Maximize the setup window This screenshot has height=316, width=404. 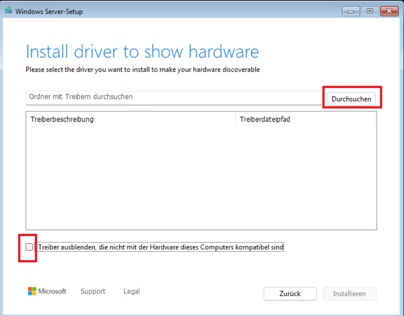click(x=370, y=11)
